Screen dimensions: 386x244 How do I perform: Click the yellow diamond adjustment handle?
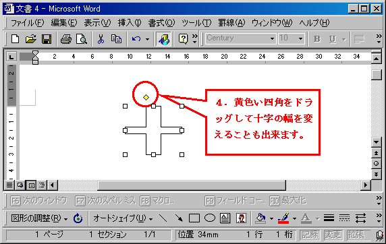pos(146,98)
